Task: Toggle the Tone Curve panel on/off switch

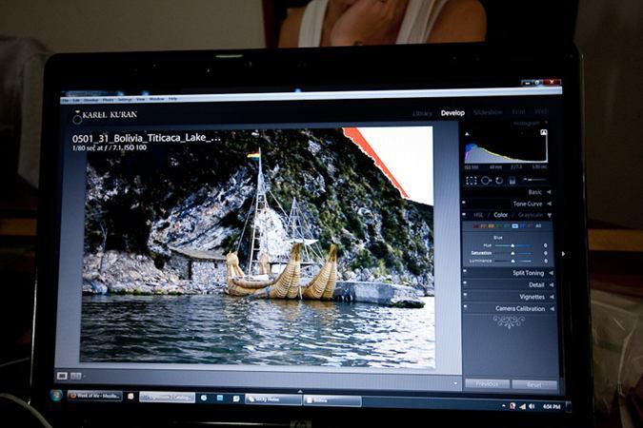Action: pos(464,203)
